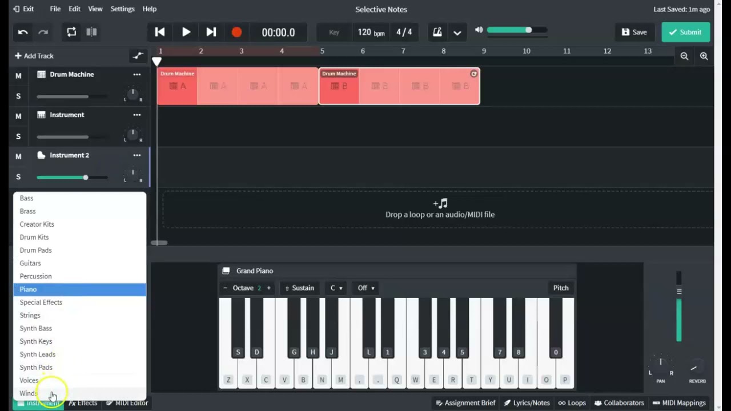This screenshot has width=731, height=411.
Task: Open the Loops library
Action: pos(572,403)
